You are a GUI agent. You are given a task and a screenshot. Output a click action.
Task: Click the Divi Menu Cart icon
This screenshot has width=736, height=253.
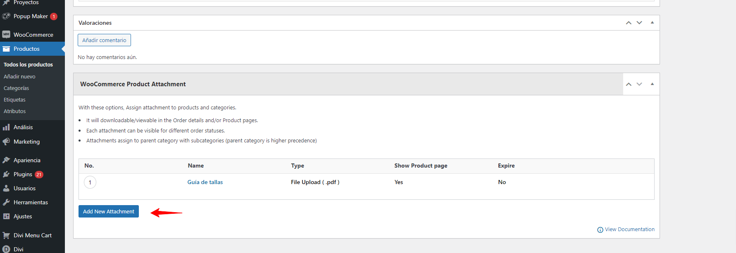pos(6,235)
